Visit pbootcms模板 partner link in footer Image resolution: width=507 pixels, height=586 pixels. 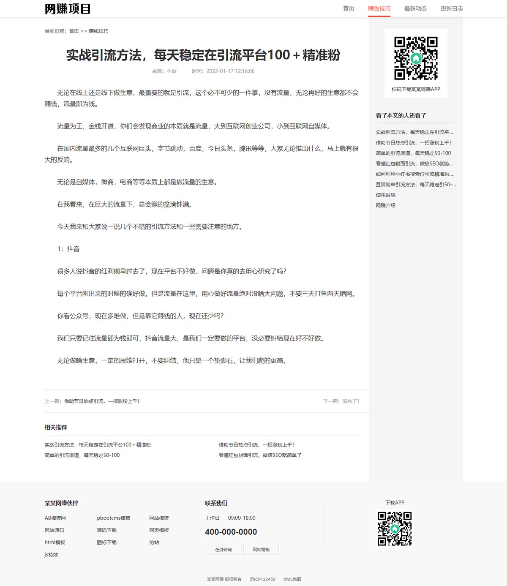tap(113, 518)
